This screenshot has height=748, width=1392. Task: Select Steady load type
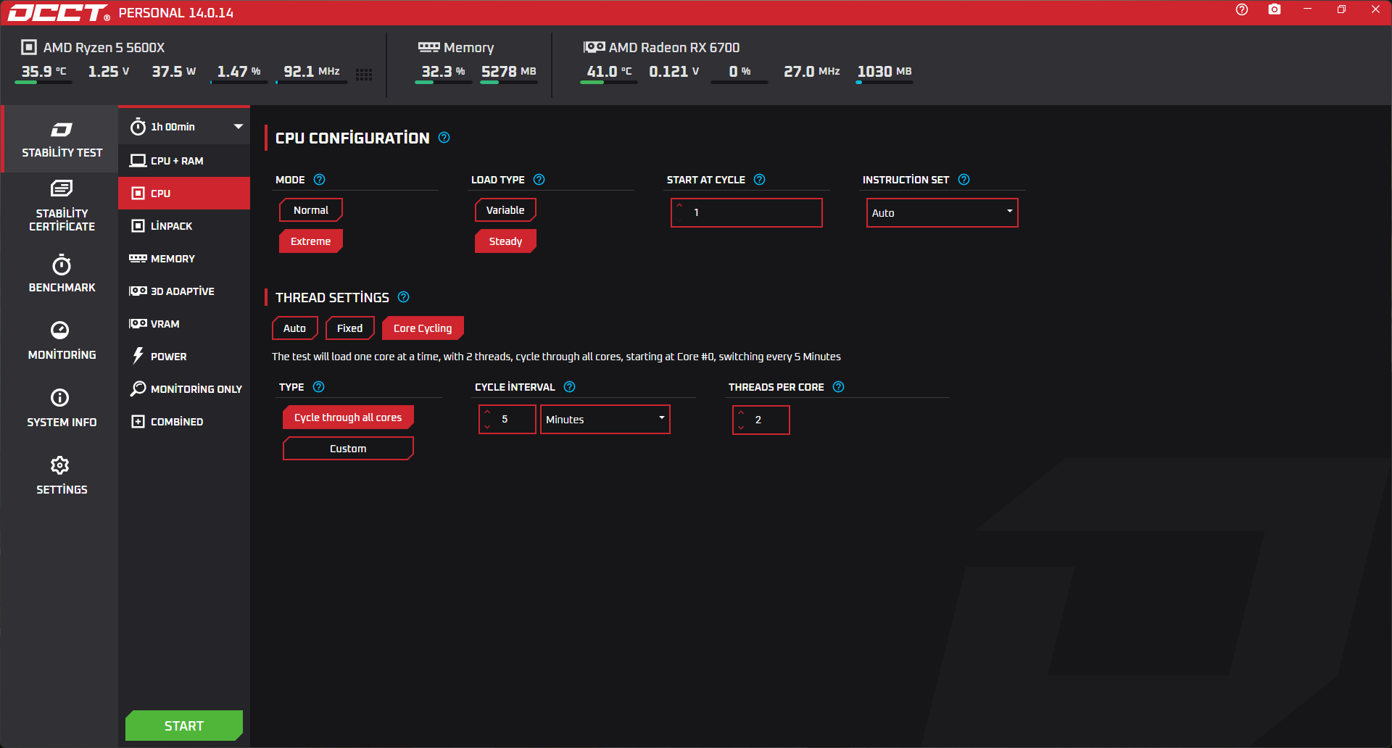505,241
